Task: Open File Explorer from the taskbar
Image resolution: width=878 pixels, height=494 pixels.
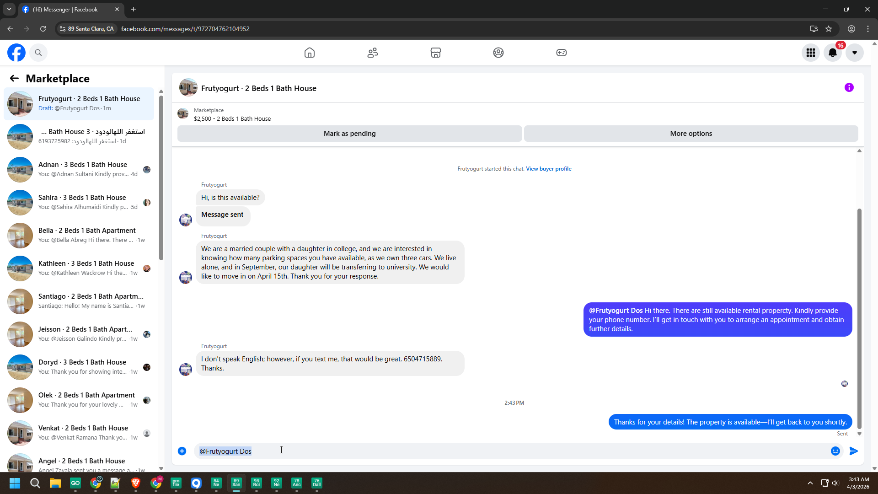Action: [x=55, y=483]
